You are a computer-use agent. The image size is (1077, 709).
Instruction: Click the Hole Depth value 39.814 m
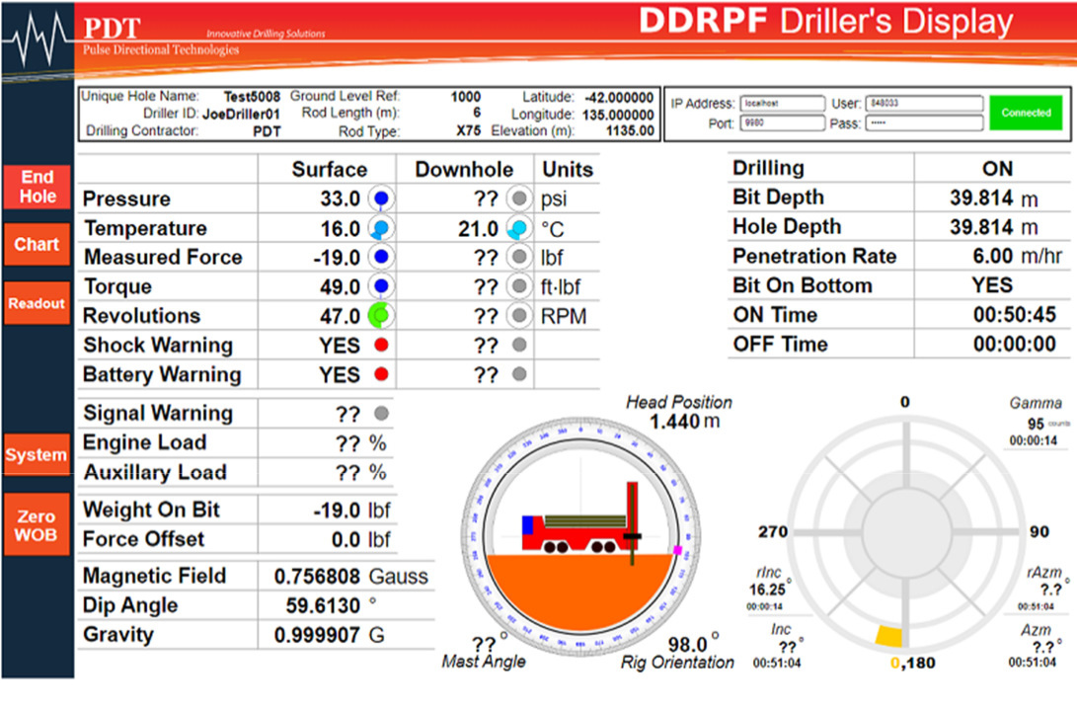pos(994,227)
